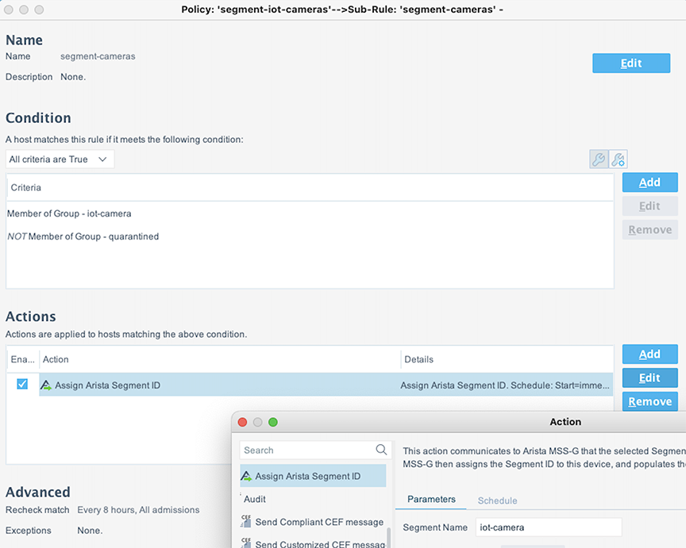Disable the Assign Arista Segment ID action checkbox

pos(22,384)
